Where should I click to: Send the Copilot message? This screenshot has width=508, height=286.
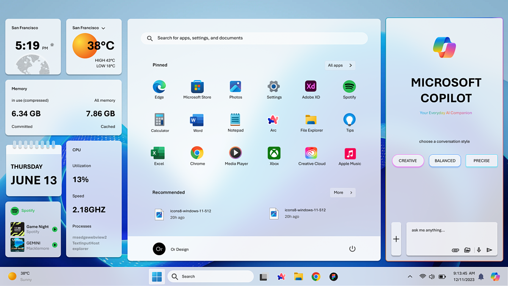click(x=489, y=250)
